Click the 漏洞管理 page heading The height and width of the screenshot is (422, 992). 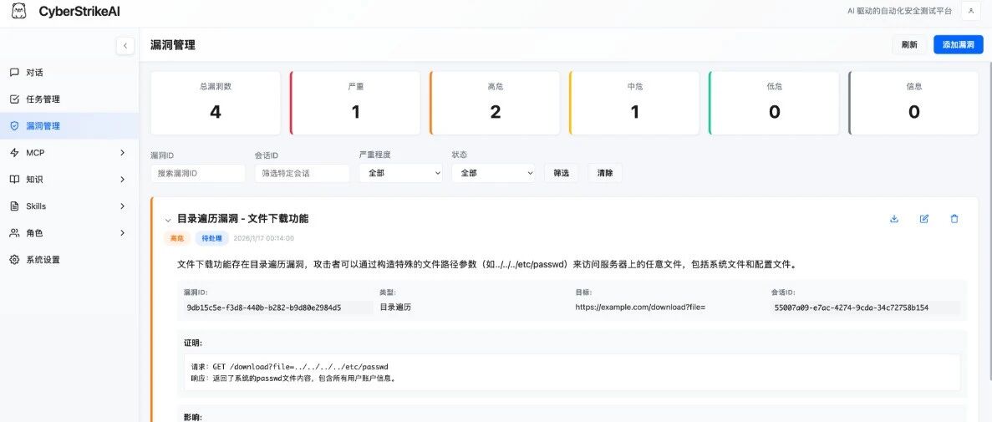(173, 45)
